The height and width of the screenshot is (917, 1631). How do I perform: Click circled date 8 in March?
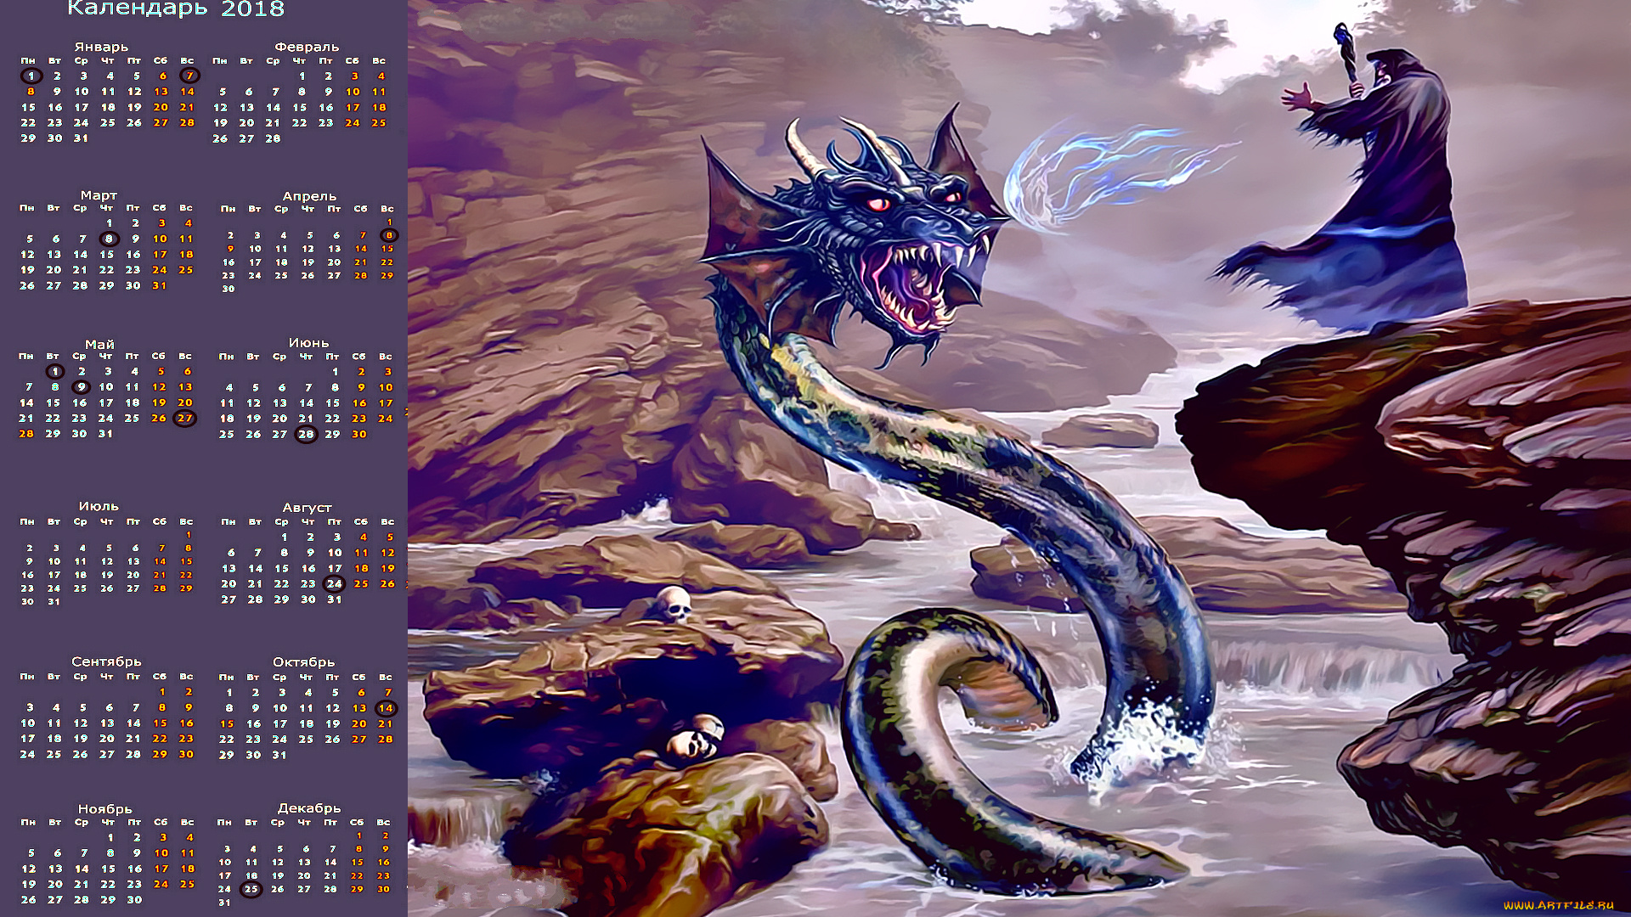pyautogui.click(x=108, y=239)
